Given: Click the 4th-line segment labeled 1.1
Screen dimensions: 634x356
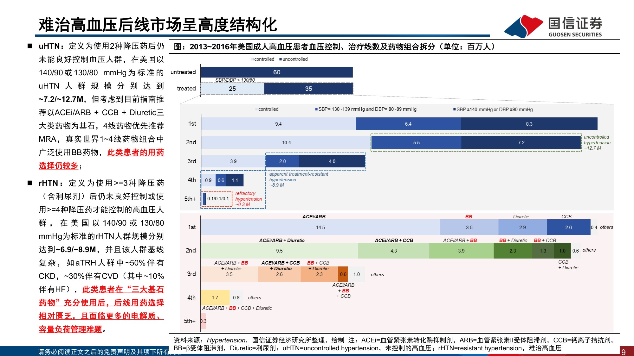Looking at the screenshot, I should coord(235,180).
